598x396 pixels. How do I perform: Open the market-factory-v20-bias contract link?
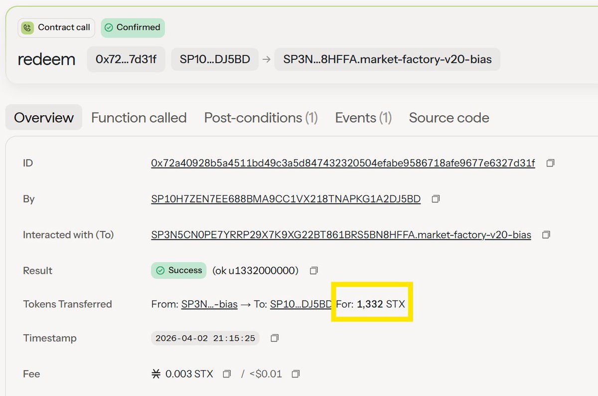pyautogui.click(x=341, y=234)
